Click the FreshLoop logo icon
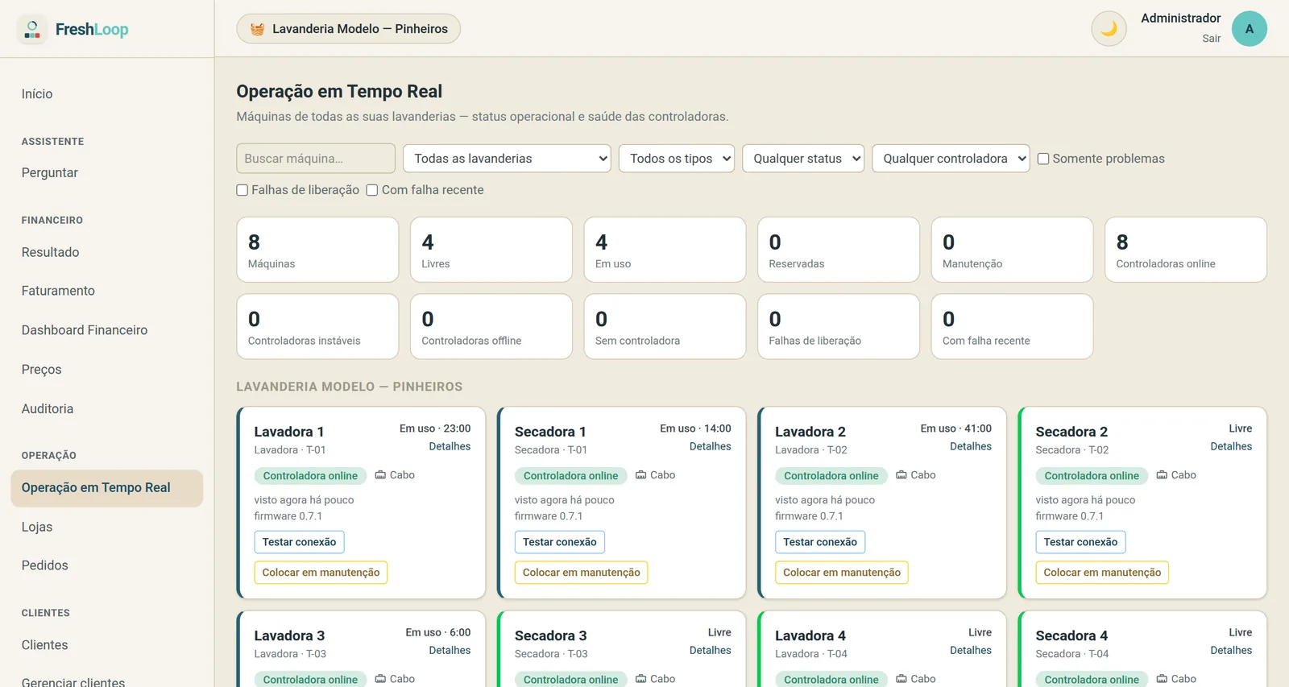The height and width of the screenshot is (687, 1289). [32, 29]
